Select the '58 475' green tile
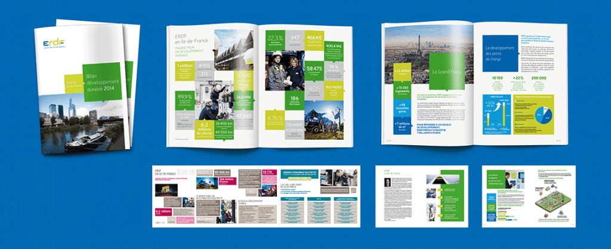 tap(314, 70)
